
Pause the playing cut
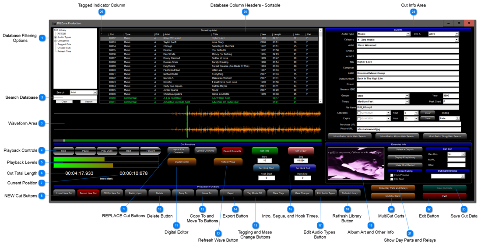coord(85,151)
